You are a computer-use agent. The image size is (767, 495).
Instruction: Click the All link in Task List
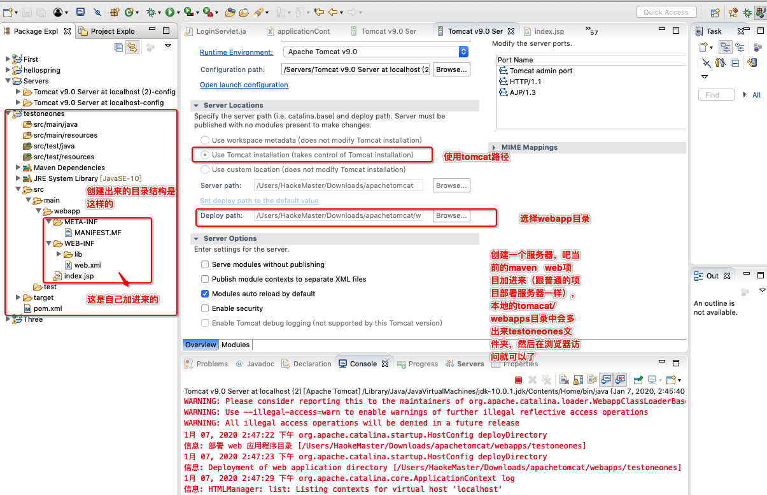click(x=756, y=95)
